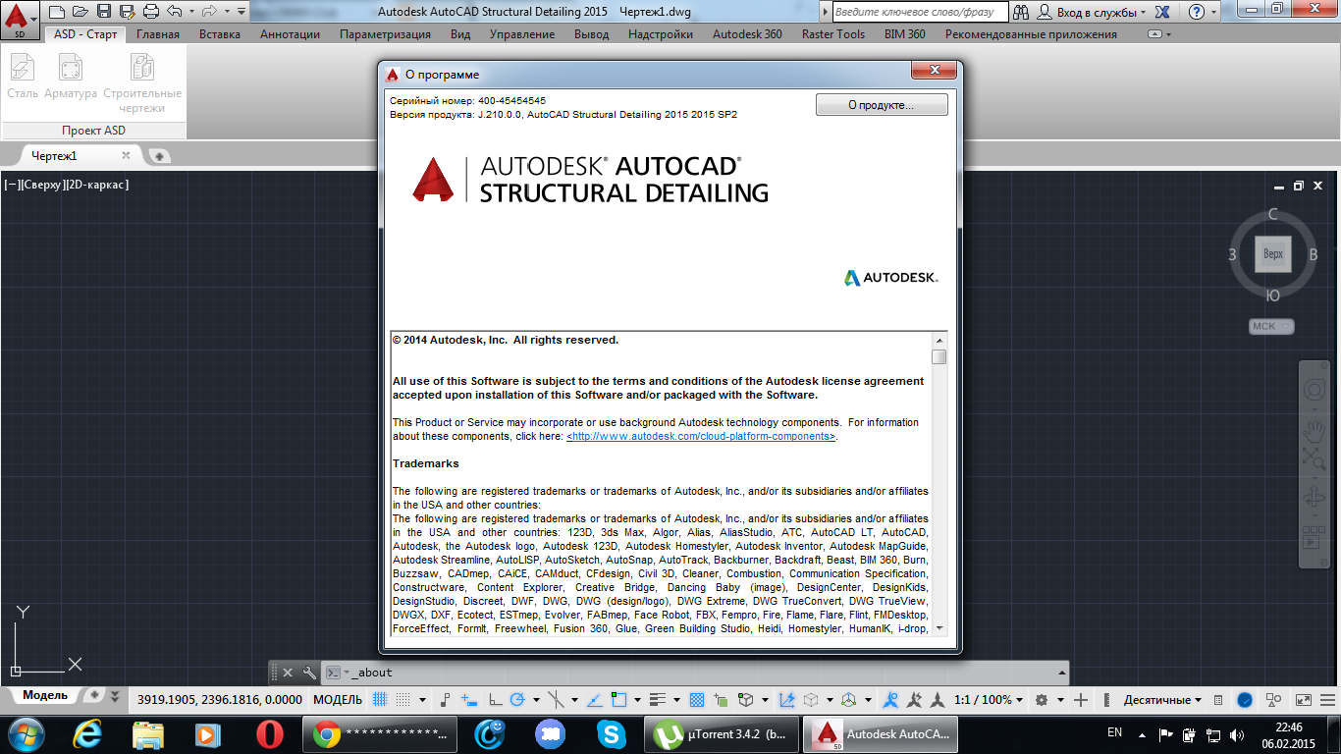1341x754 pixels.
Task: Click Zoom Extents in navigation bar
Action: click(x=1314, y=458)
